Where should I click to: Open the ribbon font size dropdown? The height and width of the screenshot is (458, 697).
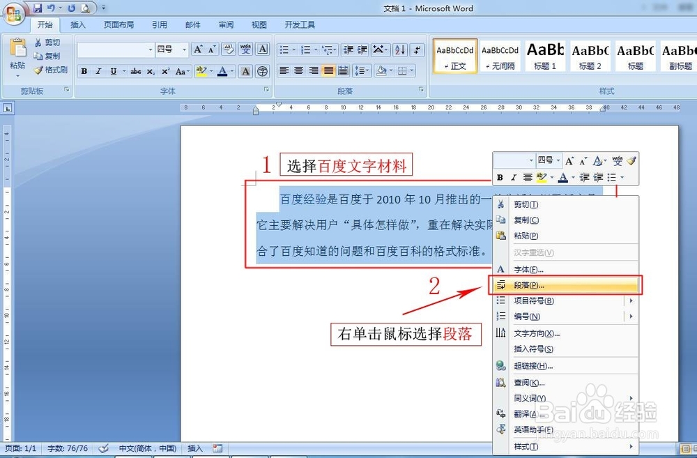coord(184,49)
